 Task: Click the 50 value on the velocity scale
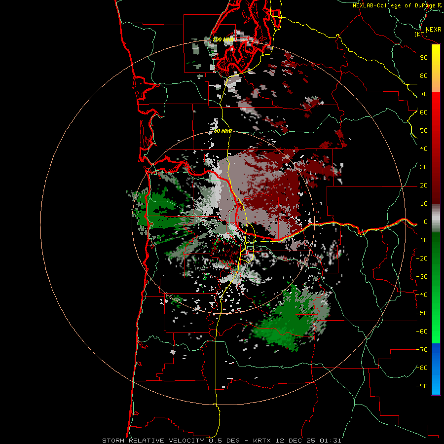point(424,131)
